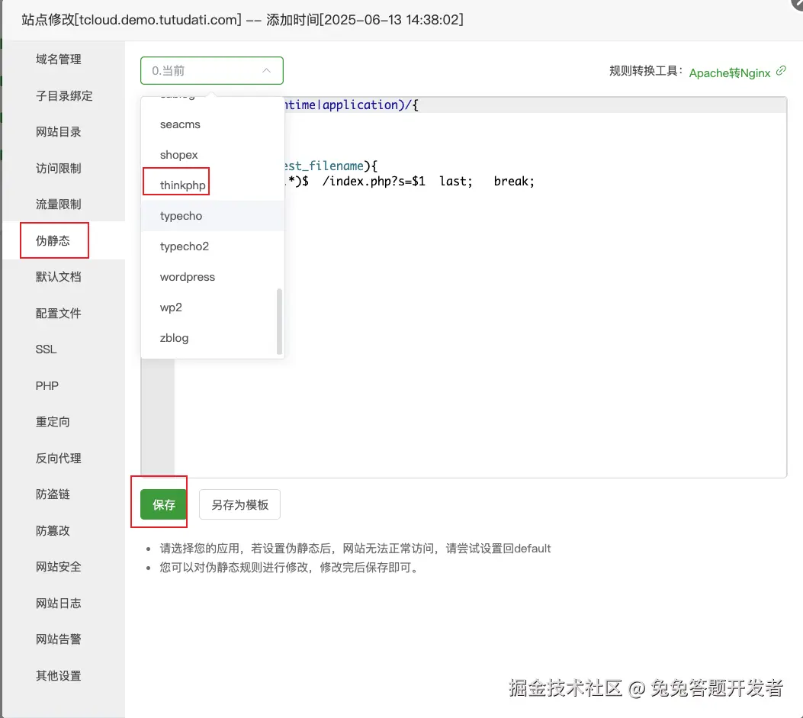Choose shopex from the dropdown
This screenshot has width=803, height=718.
[x=178, y=154]
